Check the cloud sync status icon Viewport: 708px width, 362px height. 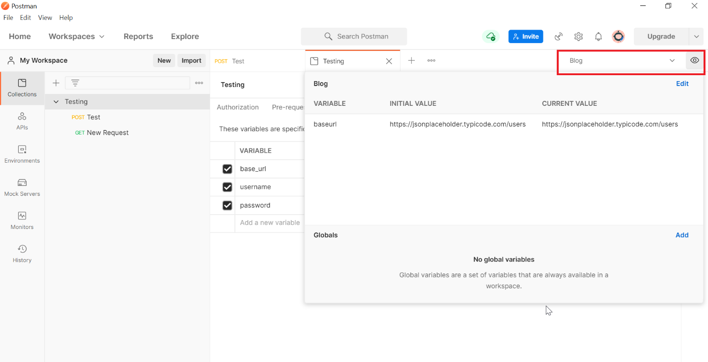point(490,36)
